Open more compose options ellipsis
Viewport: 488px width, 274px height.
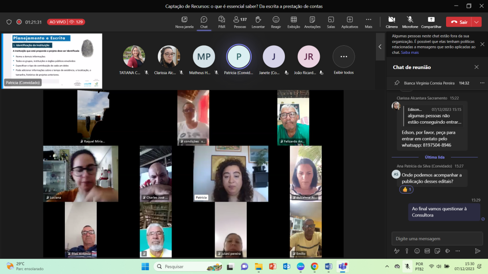click(458, 251)
